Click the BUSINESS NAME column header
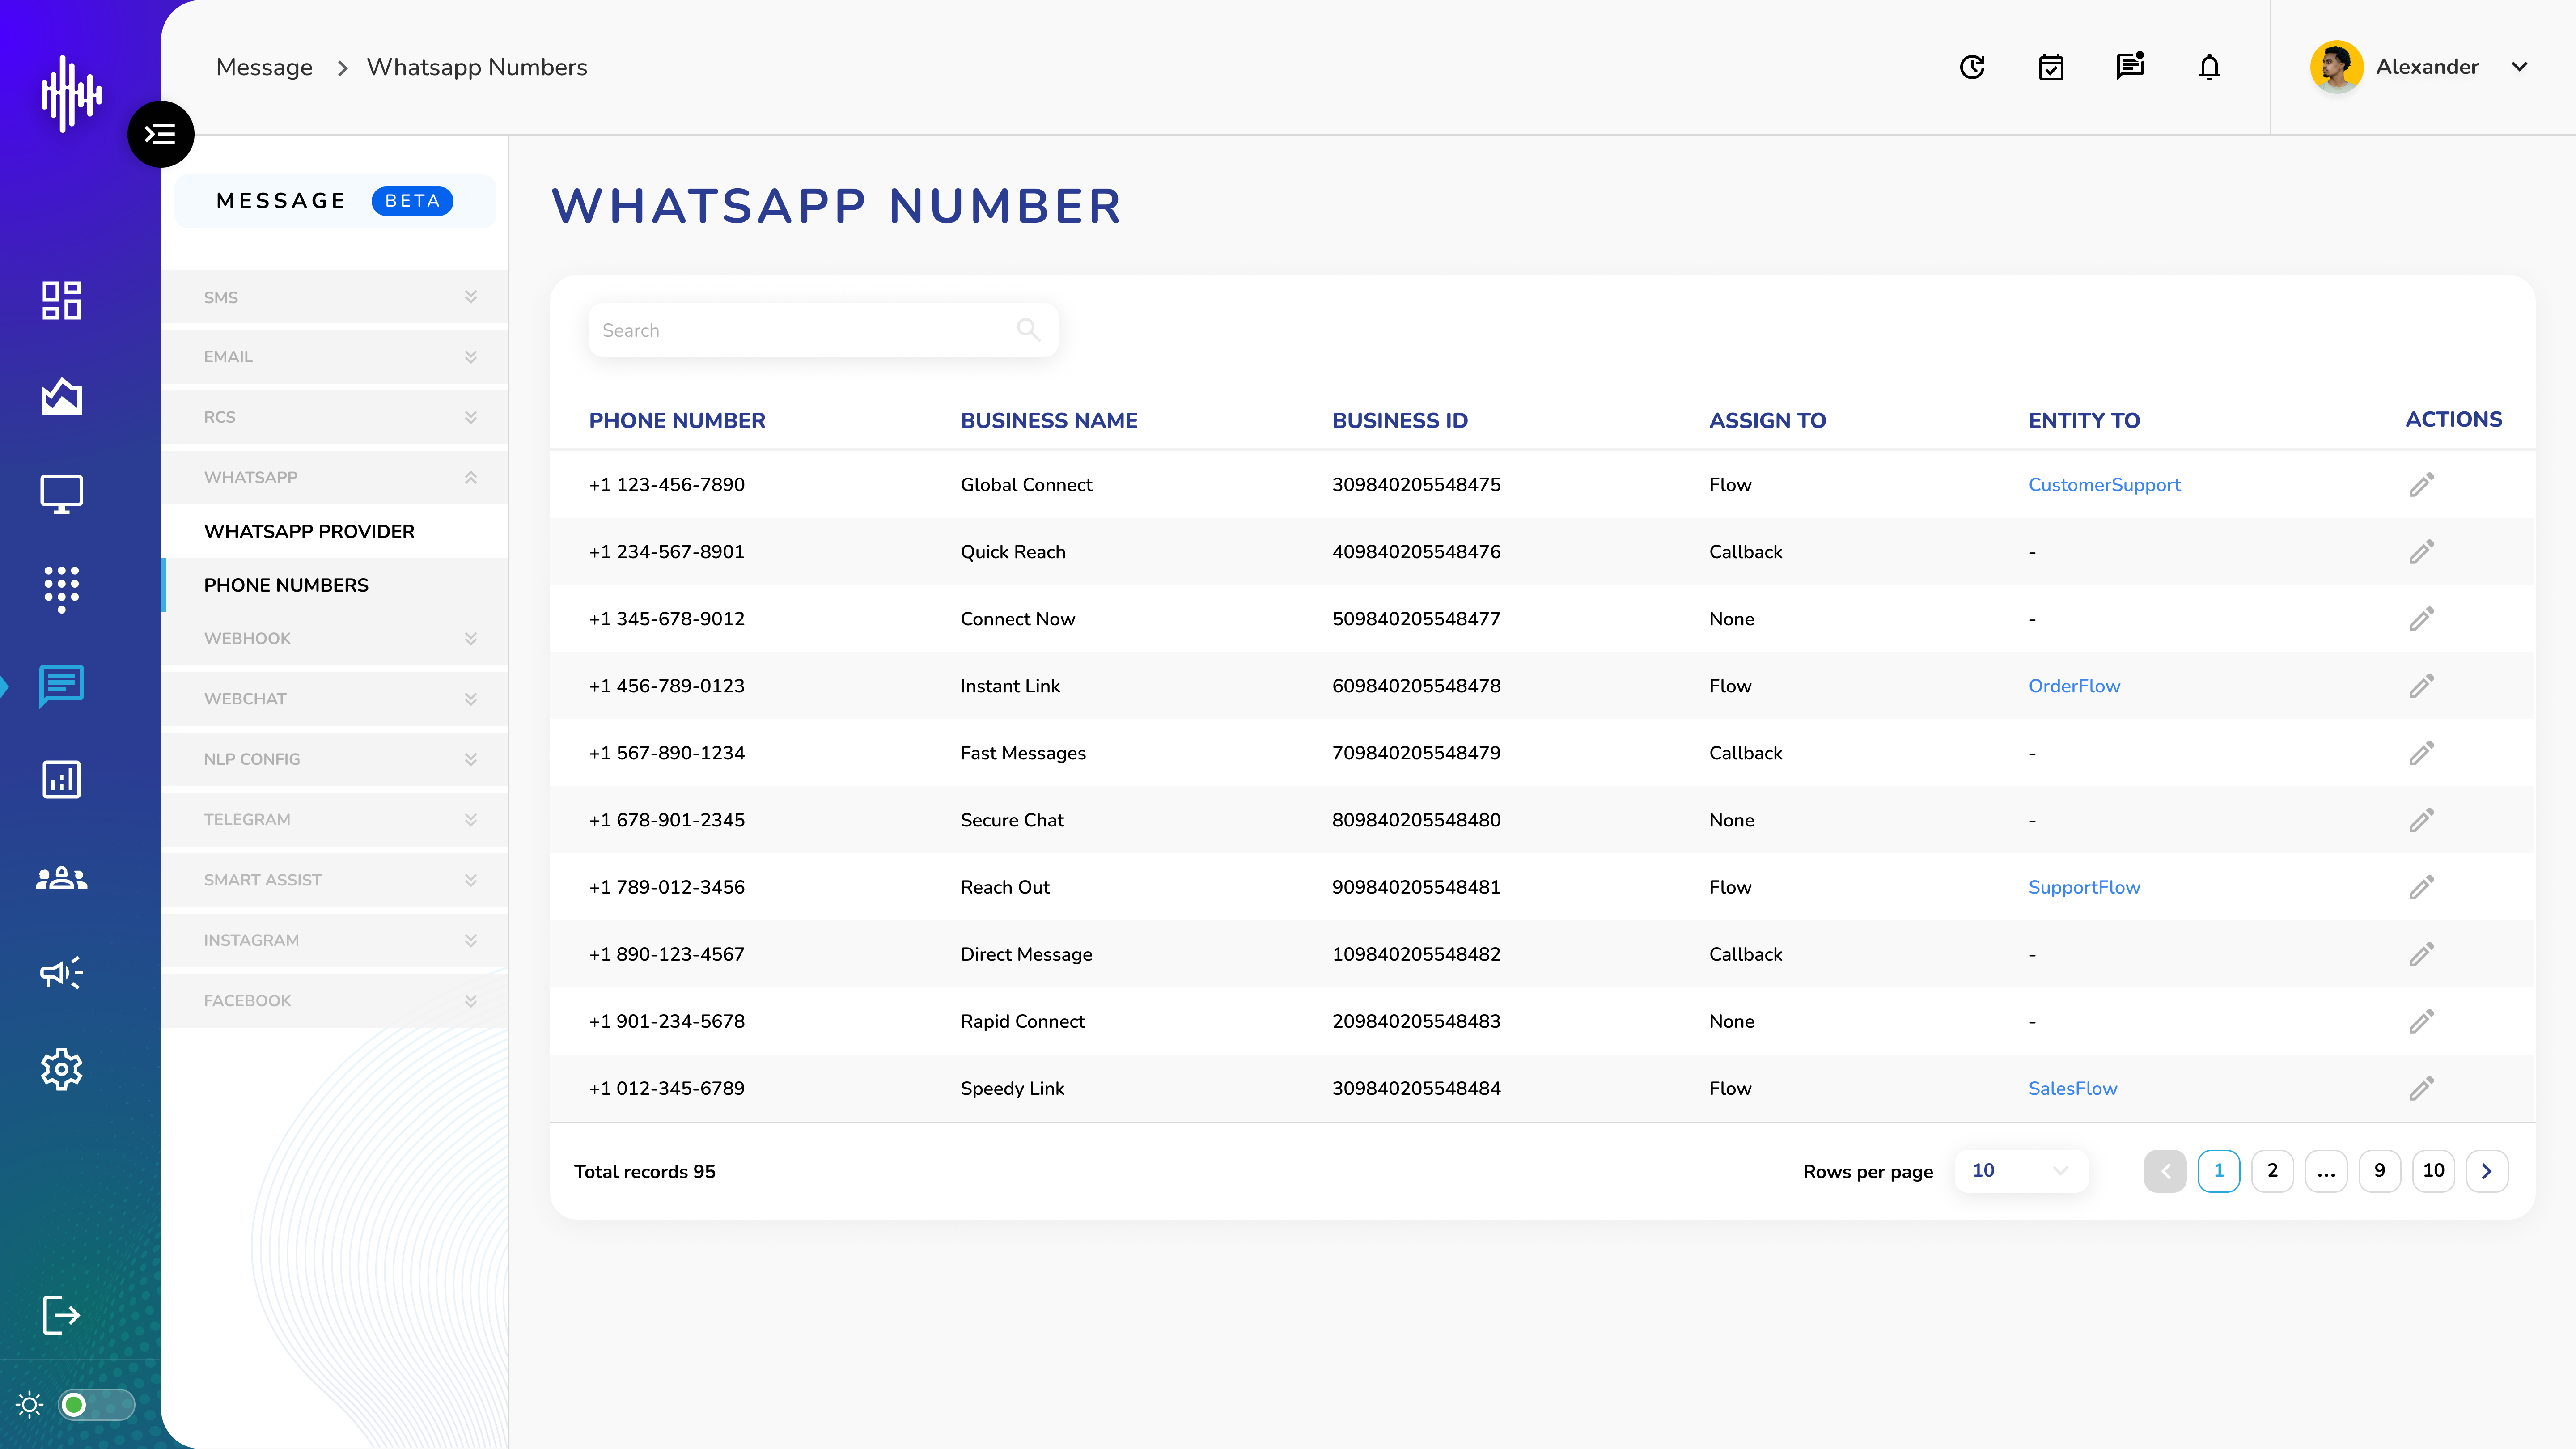This screenshot has height=1449, width=2576. [x=1049, y=420]
